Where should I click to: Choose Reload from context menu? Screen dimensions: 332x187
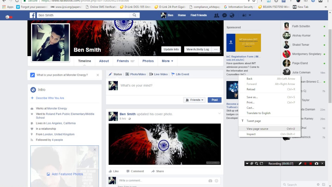[269, 89]
